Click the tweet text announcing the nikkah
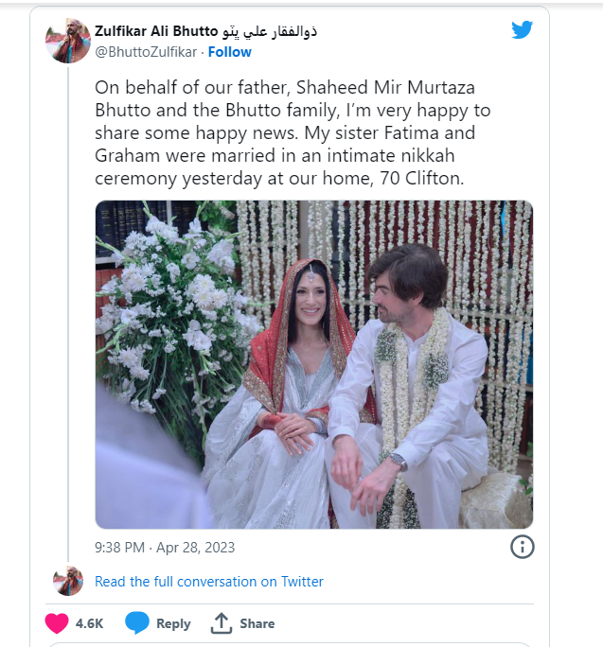Screen dimensions: 603x647 pyautogui.click(x=293, y=131)
